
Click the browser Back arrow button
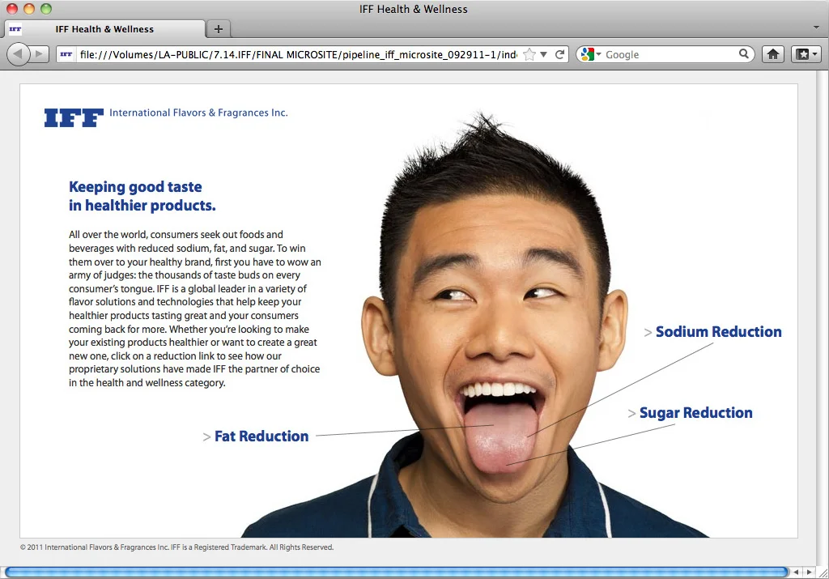tap(18, 54)
